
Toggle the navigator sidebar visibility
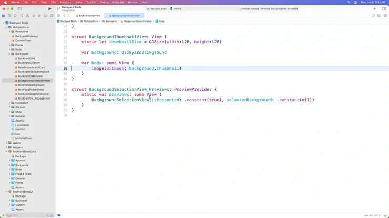pyautogui.click(x=19, y=9)
